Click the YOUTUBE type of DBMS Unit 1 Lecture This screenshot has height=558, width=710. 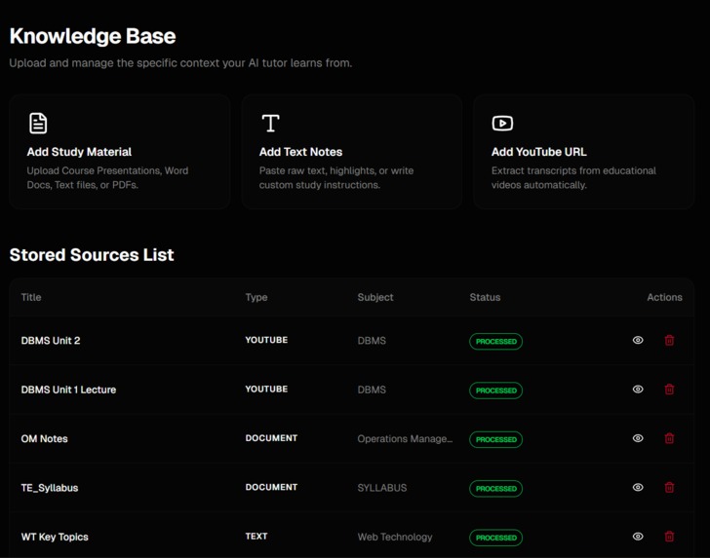coord(266,389)
